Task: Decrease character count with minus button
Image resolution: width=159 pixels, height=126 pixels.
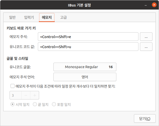Action: [26, 95]
